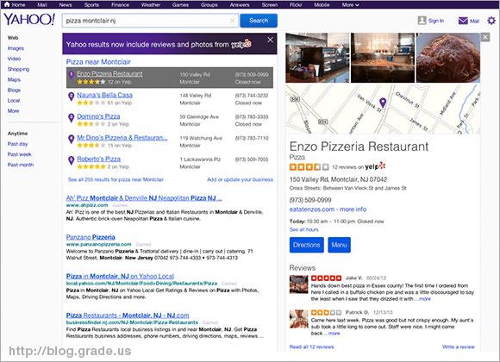Click Patrick O.'s reviewer photo
This screenshot has height=362, width=500.
coord(299,319)
